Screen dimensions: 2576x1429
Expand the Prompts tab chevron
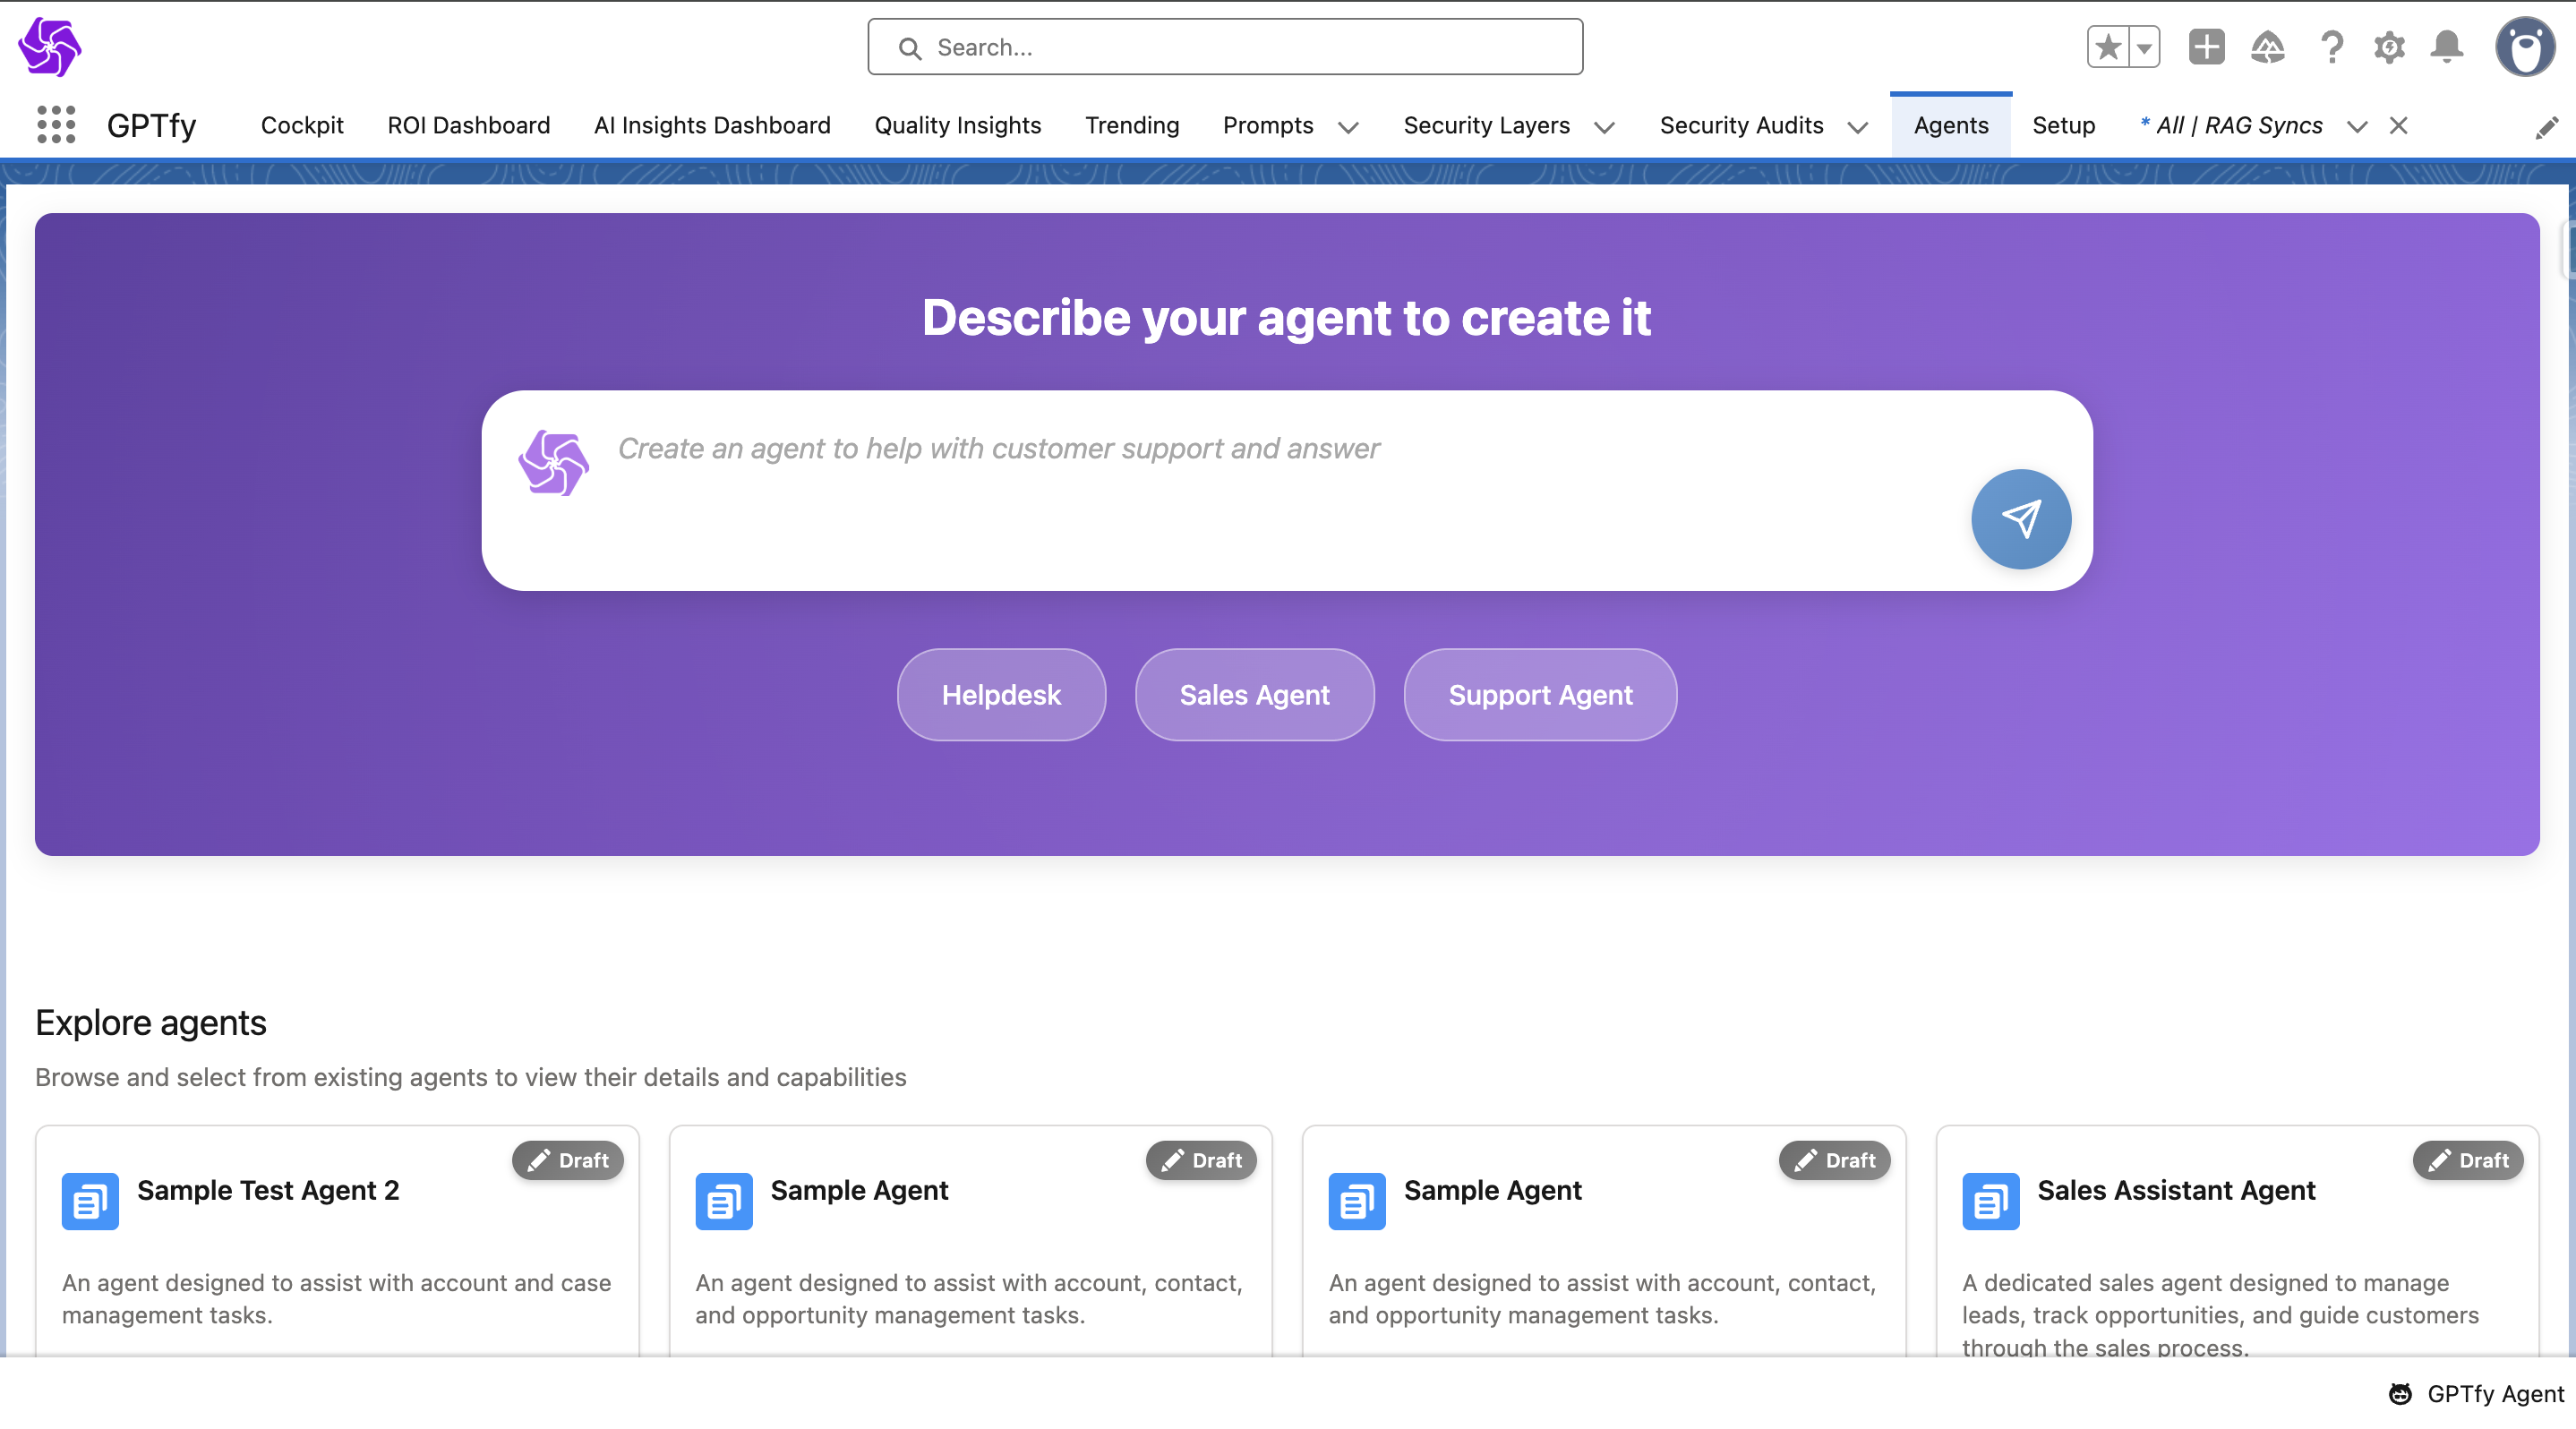[1348, 127]
